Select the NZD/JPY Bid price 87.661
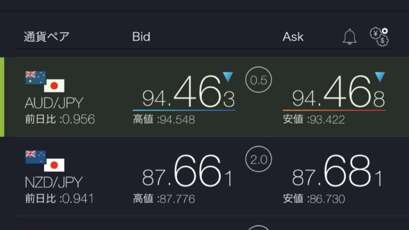The height and width of the screenshot is (230, 409). 187,171
